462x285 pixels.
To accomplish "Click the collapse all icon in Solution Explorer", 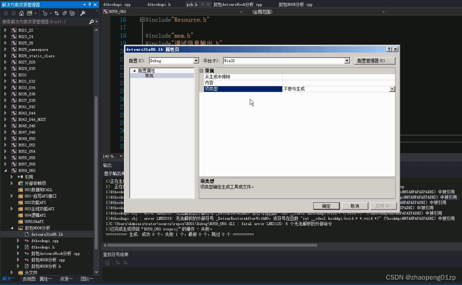I will click(x=64, y=13).
